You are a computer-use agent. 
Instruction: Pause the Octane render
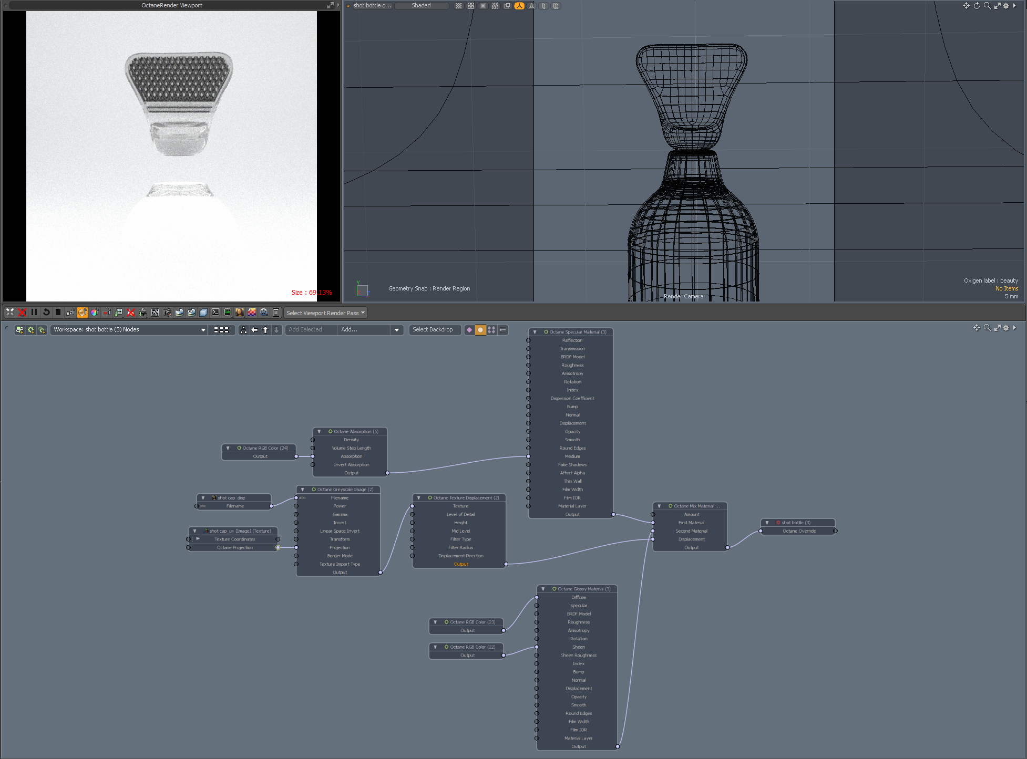34,313
